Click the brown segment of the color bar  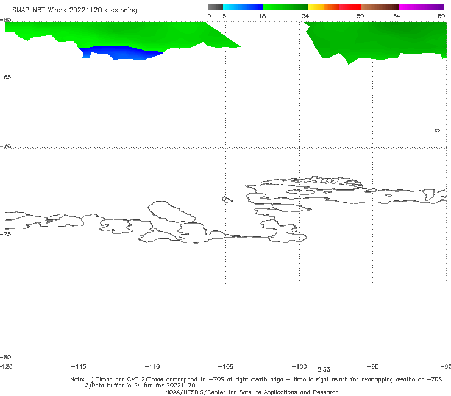tap(380, 7)
